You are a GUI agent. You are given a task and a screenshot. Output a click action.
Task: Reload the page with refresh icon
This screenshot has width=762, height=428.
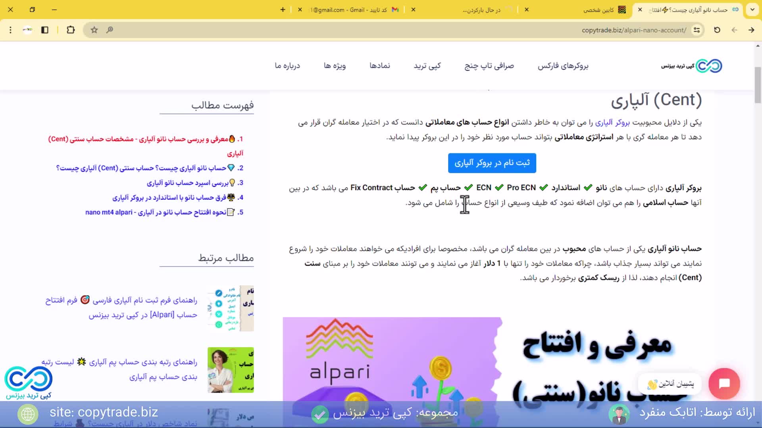coord(717,30)
